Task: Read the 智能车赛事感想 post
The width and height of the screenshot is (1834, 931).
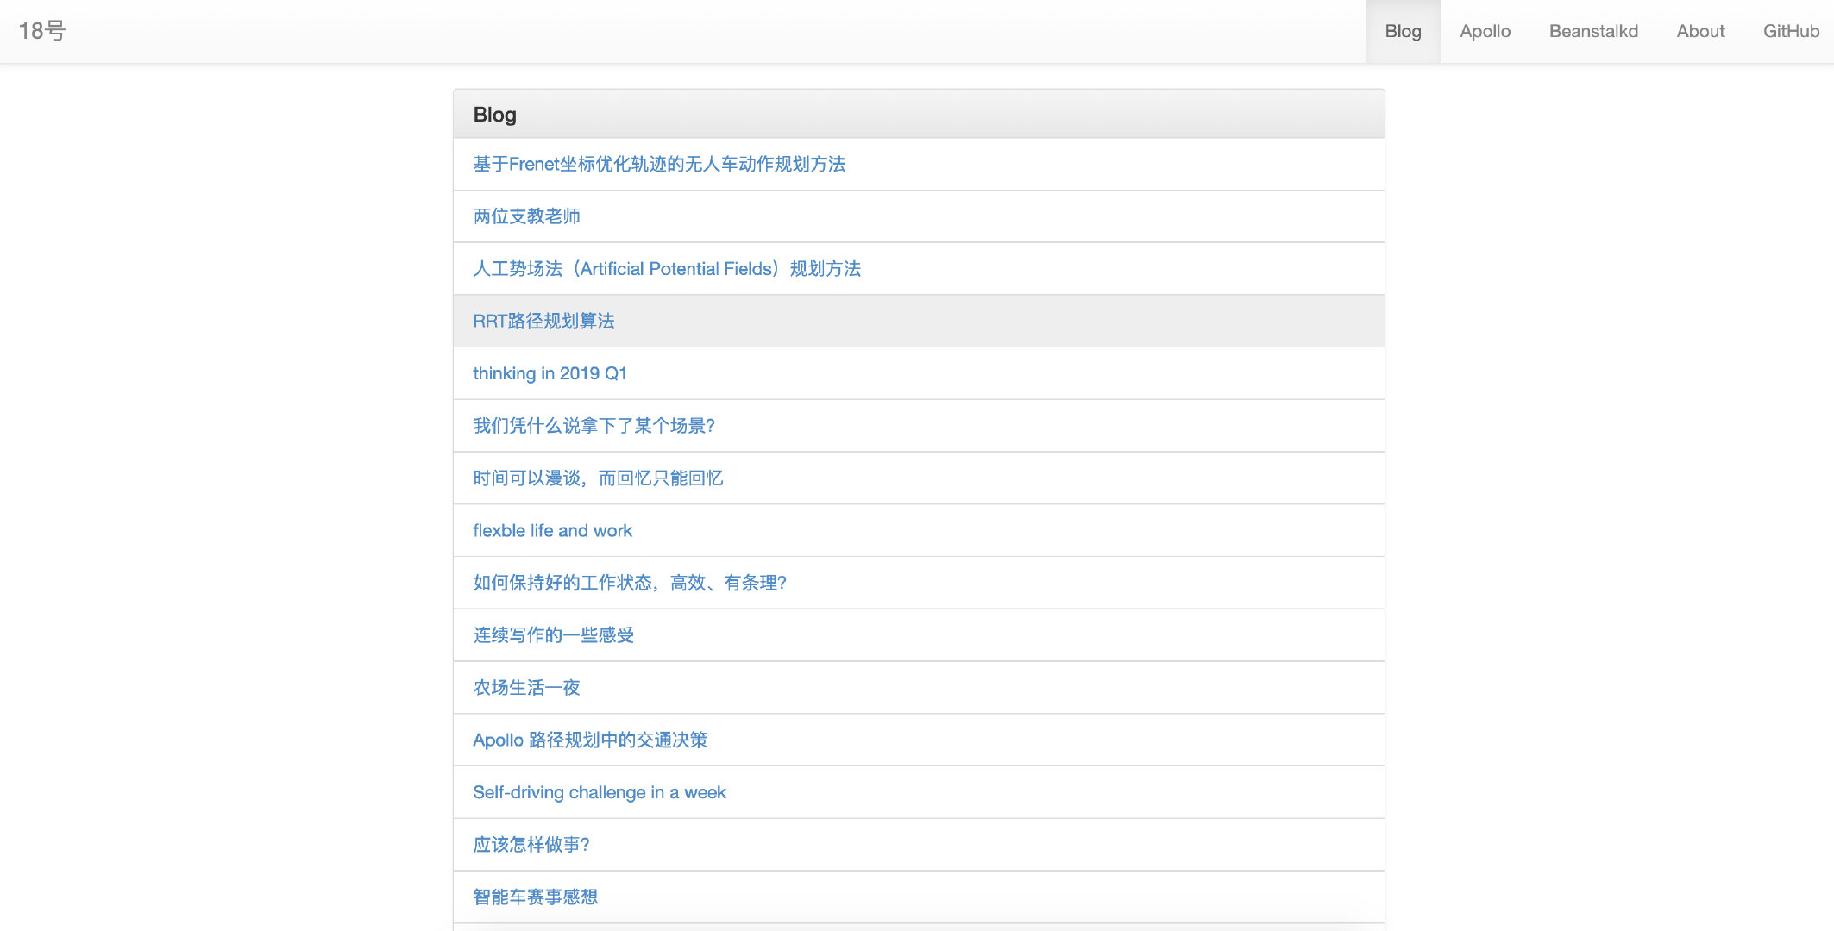Action: click(x=535, y=897)
